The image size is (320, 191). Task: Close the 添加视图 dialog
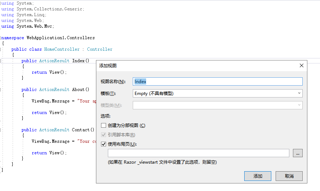point(302,65)
